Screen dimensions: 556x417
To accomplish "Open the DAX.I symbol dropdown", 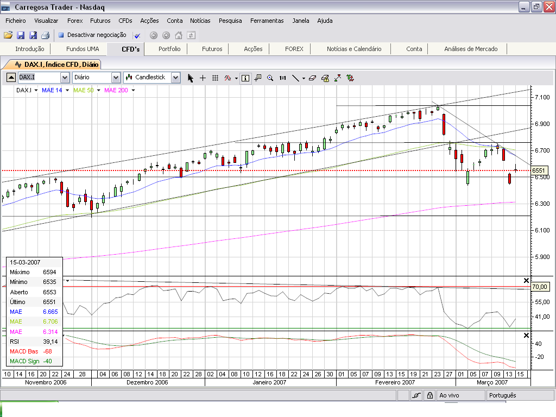I will [x=65, y=77].
